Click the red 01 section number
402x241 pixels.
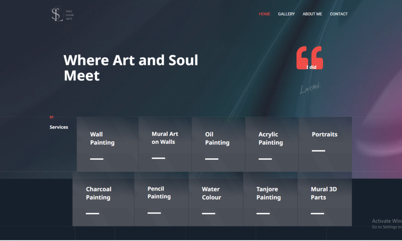(52, 117)
